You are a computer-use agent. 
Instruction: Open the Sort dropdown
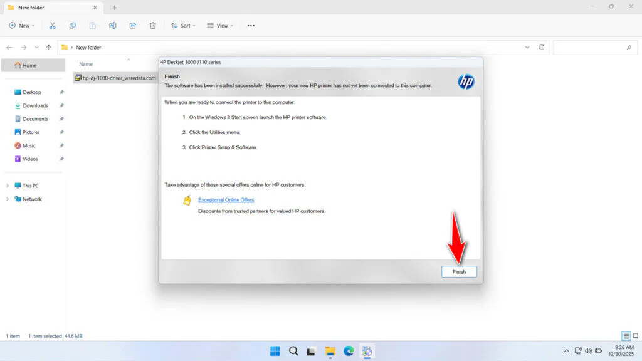(x=182, y=25)
